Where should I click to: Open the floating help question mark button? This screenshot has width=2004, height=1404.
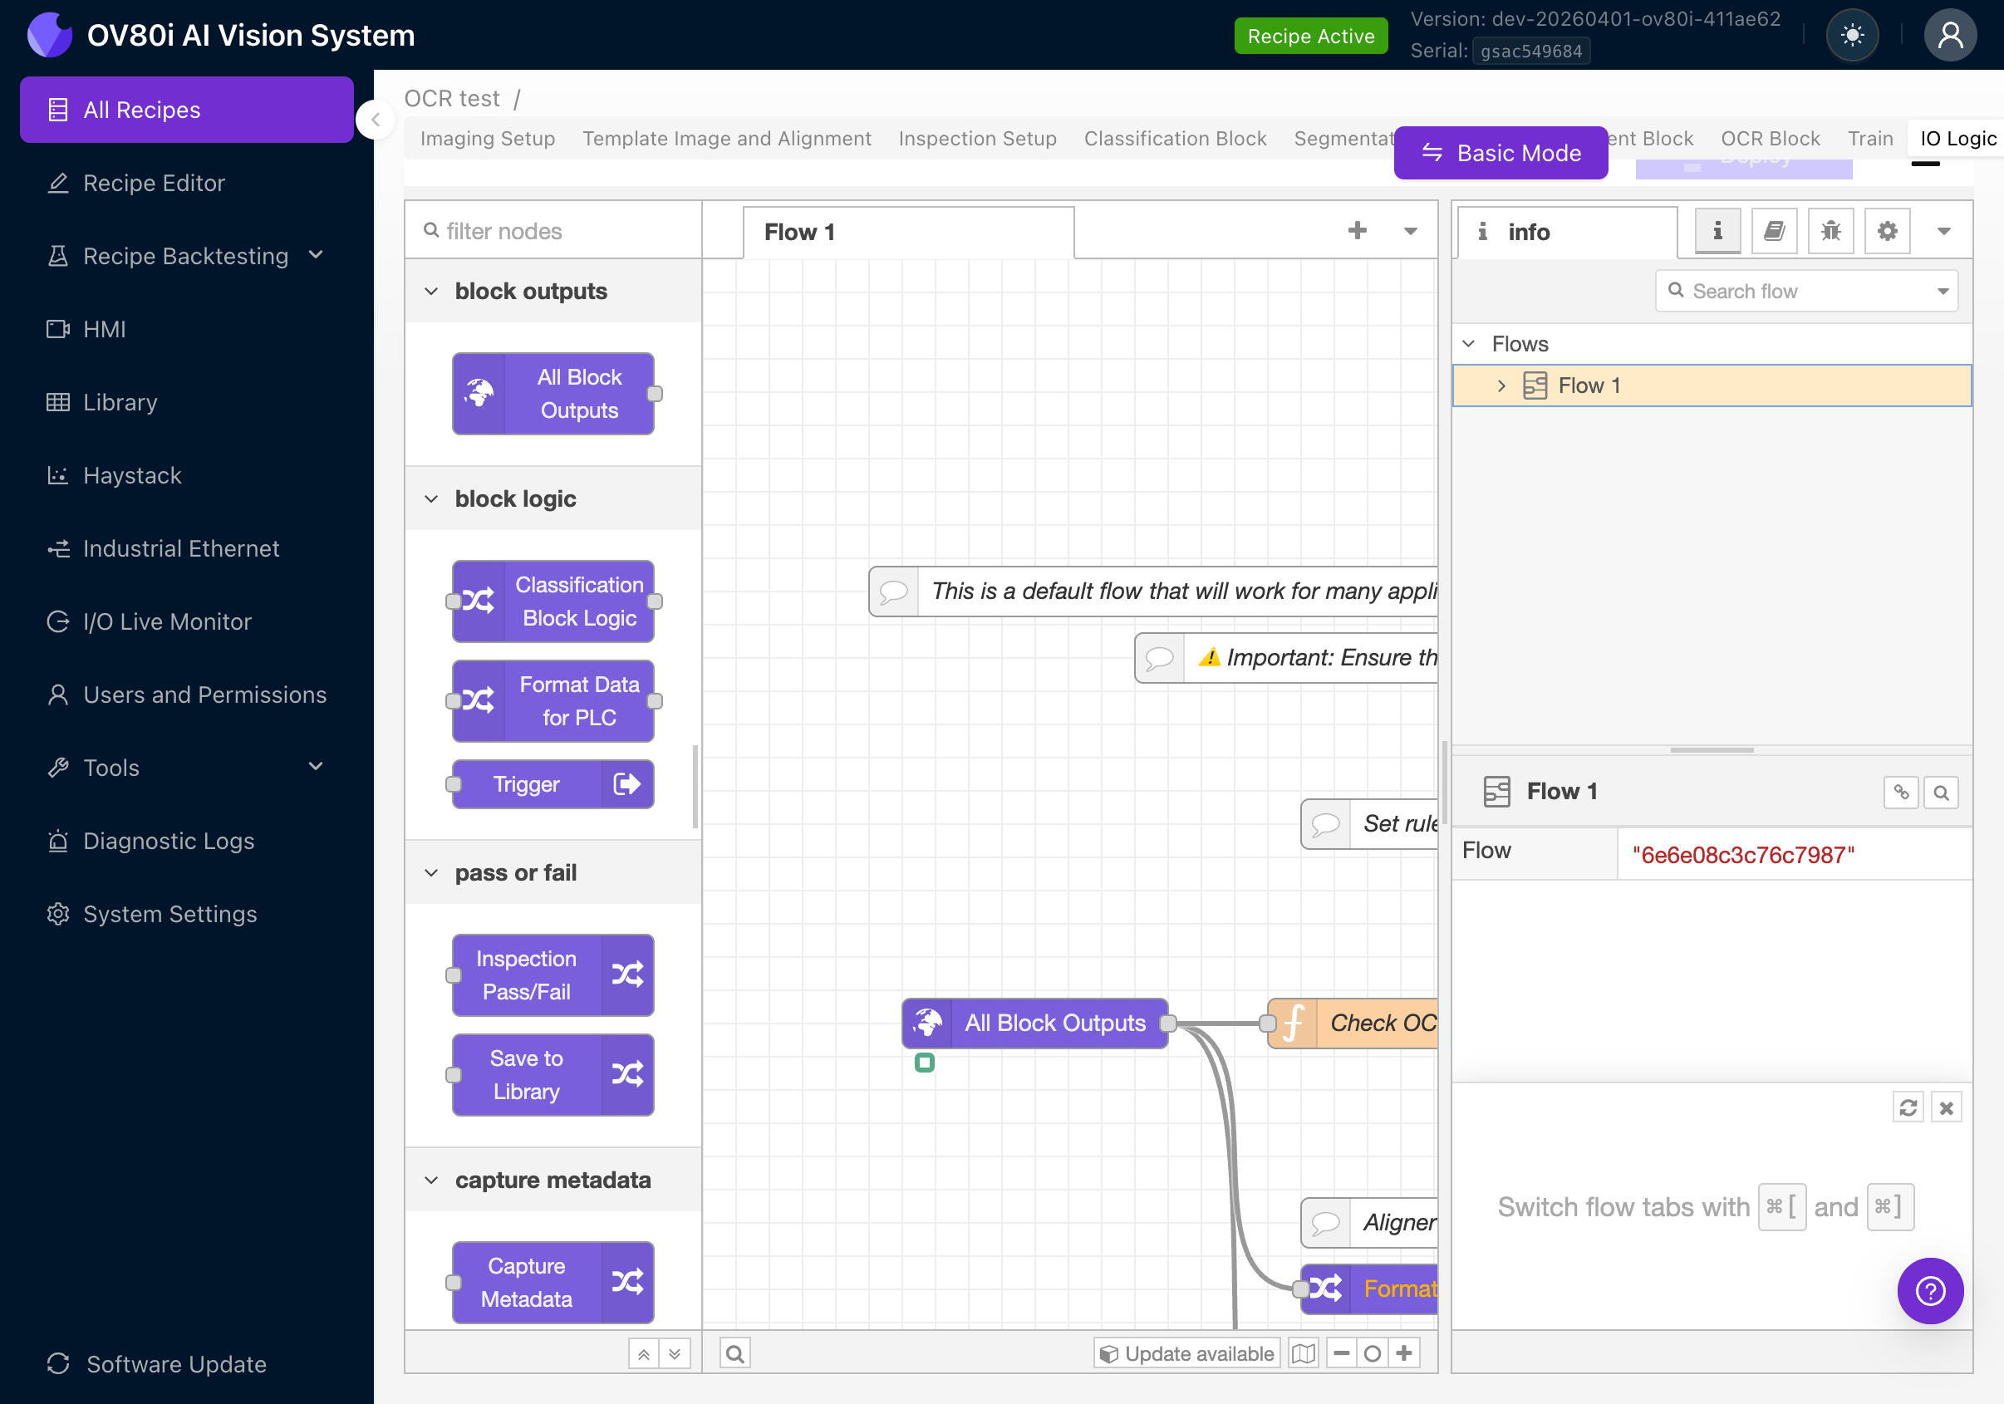coord(1930,1292)
